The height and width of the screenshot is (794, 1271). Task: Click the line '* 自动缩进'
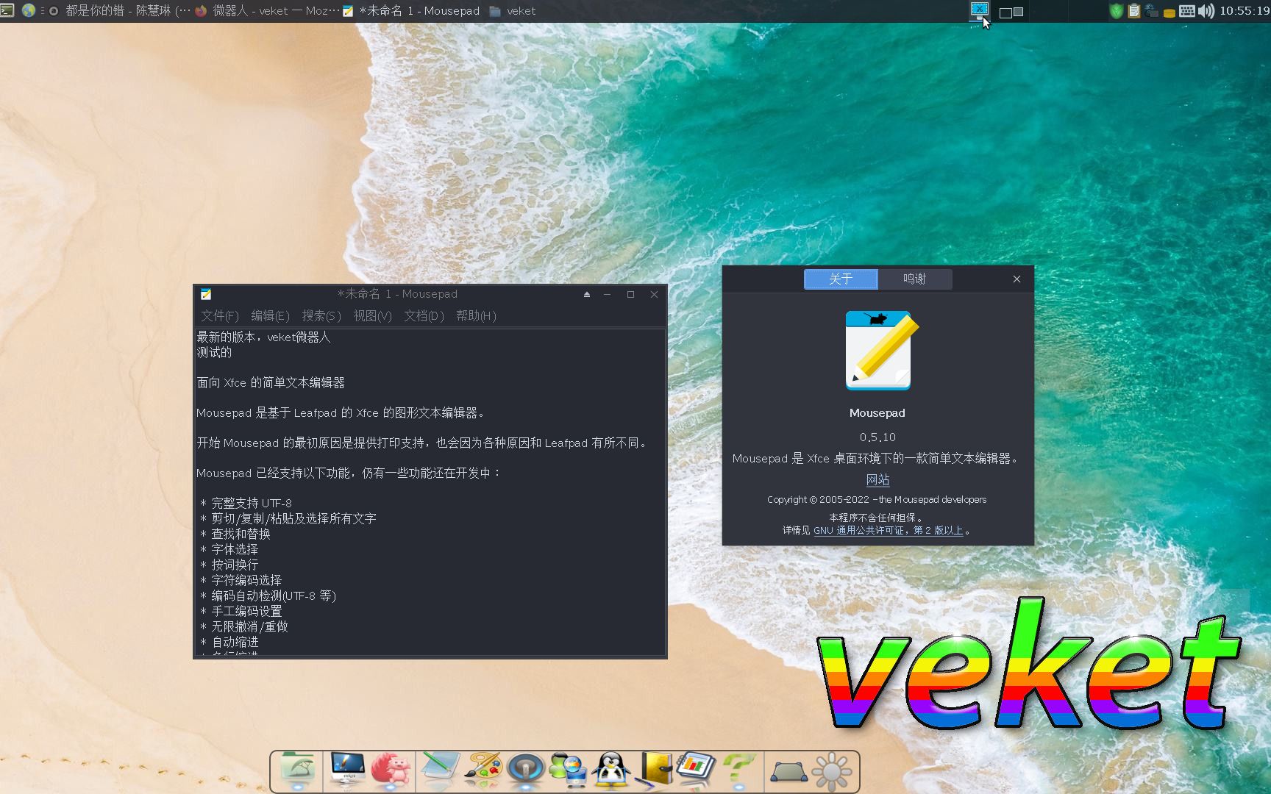(x=229, y=642)
